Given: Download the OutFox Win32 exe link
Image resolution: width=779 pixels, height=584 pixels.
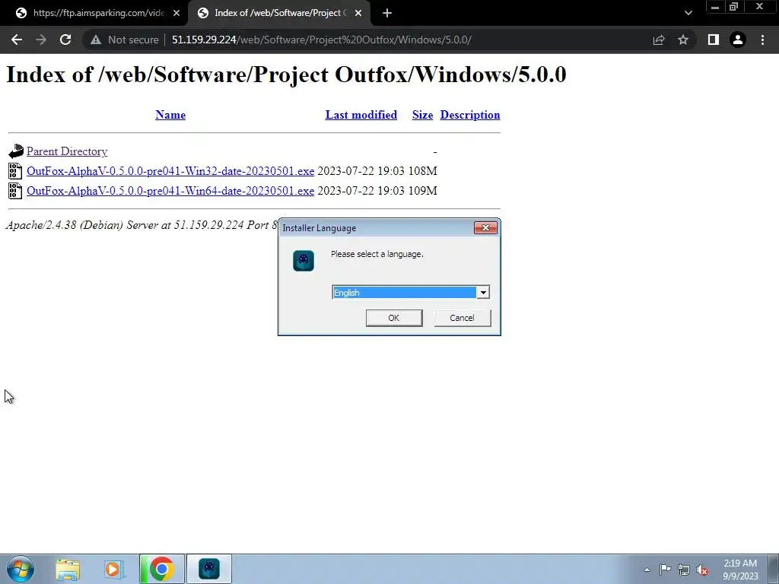Looking at the screenshot, I should pos(170,171).
